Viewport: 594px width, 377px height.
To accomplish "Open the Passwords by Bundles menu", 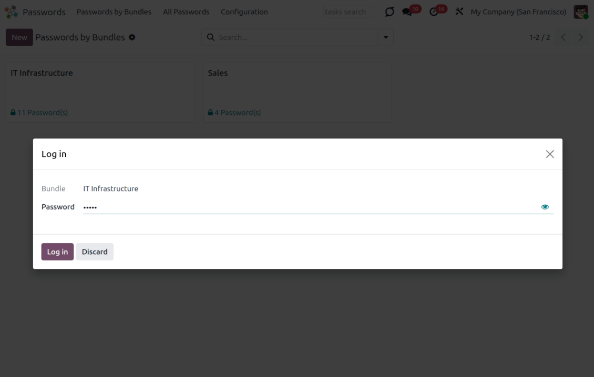I will click(114, 12).
